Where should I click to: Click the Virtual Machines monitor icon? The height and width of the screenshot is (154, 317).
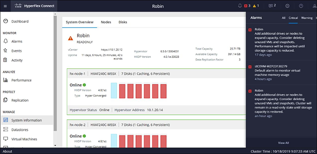click(x=6, y=139)
